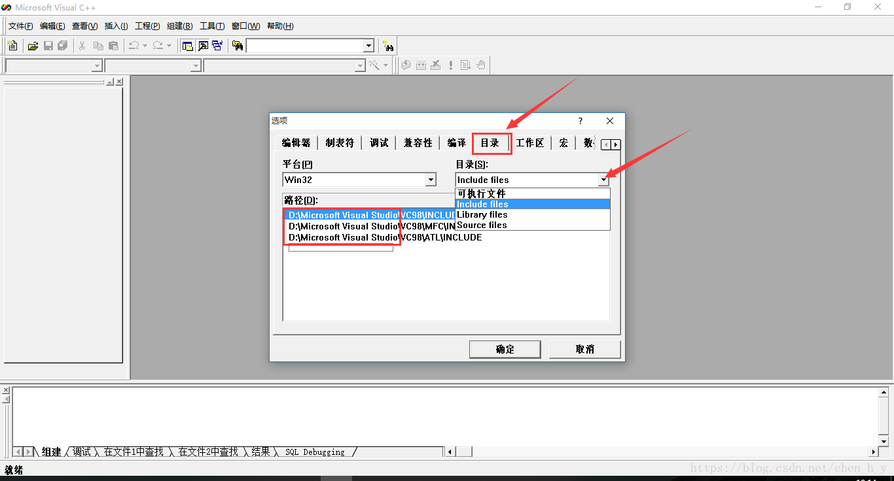Click the Stop Build toolbar icon
The image size is (894, 481).
436,65
